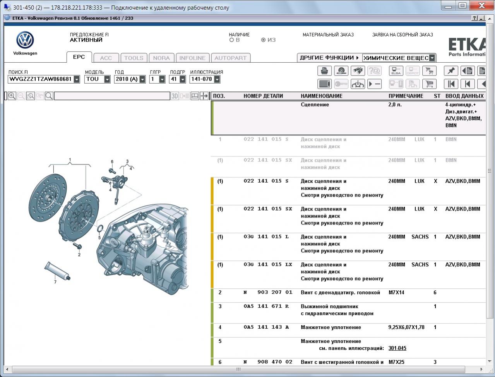
Task: Select part number 0A5 141 671 R
Action: tap(266, 307)
